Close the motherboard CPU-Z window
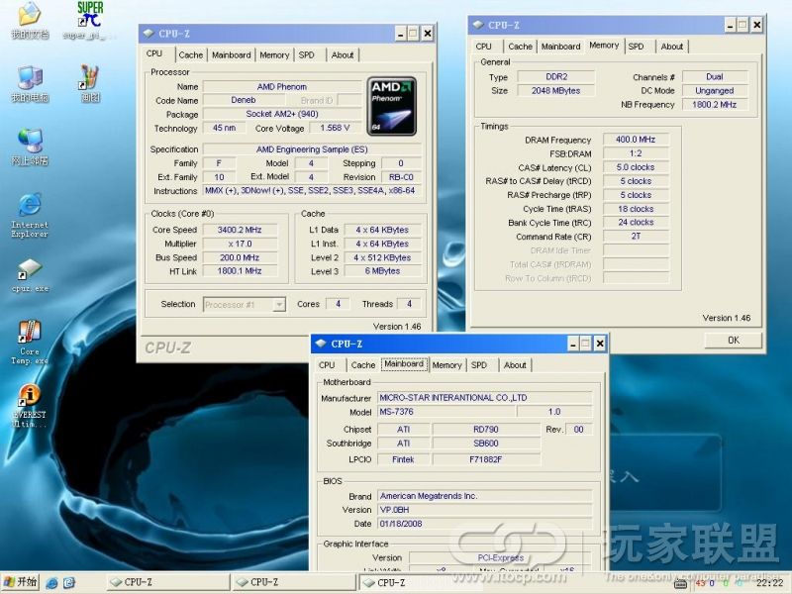 (x=600, y=344)
